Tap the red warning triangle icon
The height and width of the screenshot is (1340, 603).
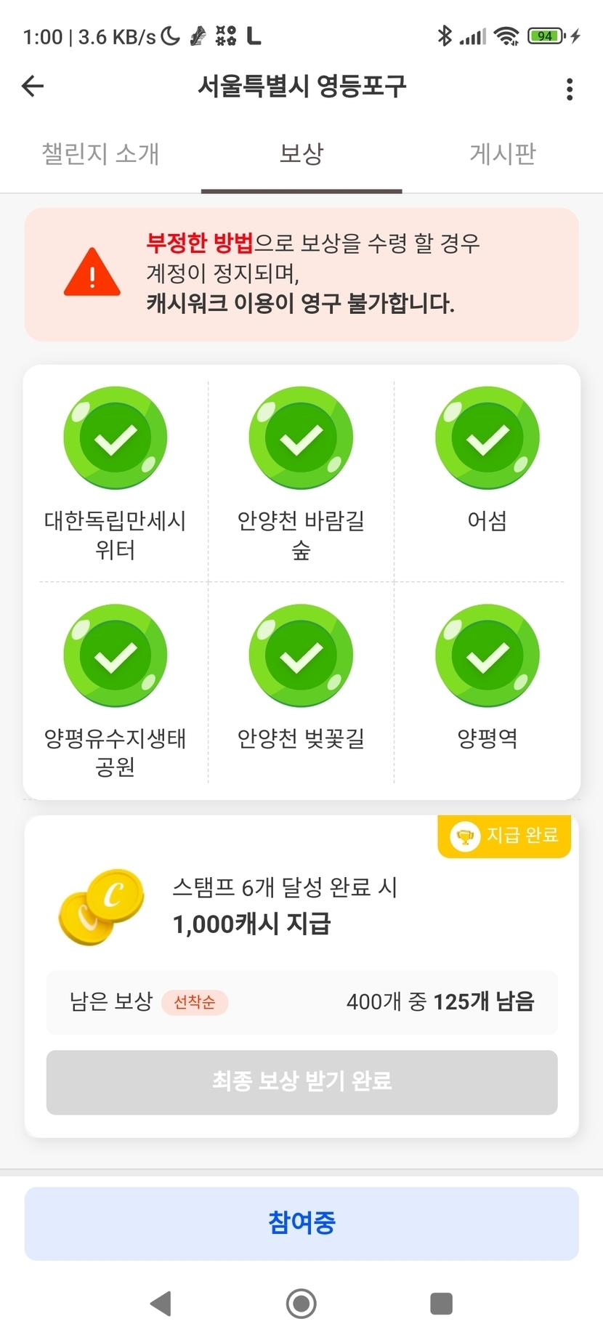coord(92,274)
